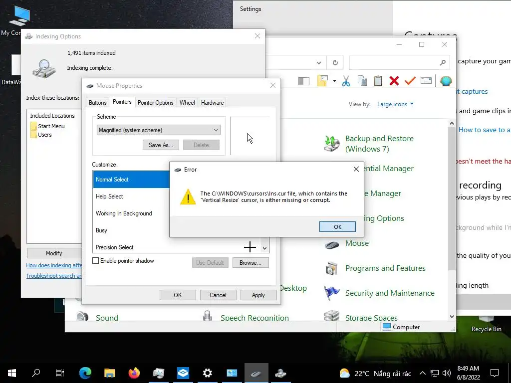The image size is (511, 383).
Task: Select Working In Background cursor entry
Action: click(x=131, y=213)
